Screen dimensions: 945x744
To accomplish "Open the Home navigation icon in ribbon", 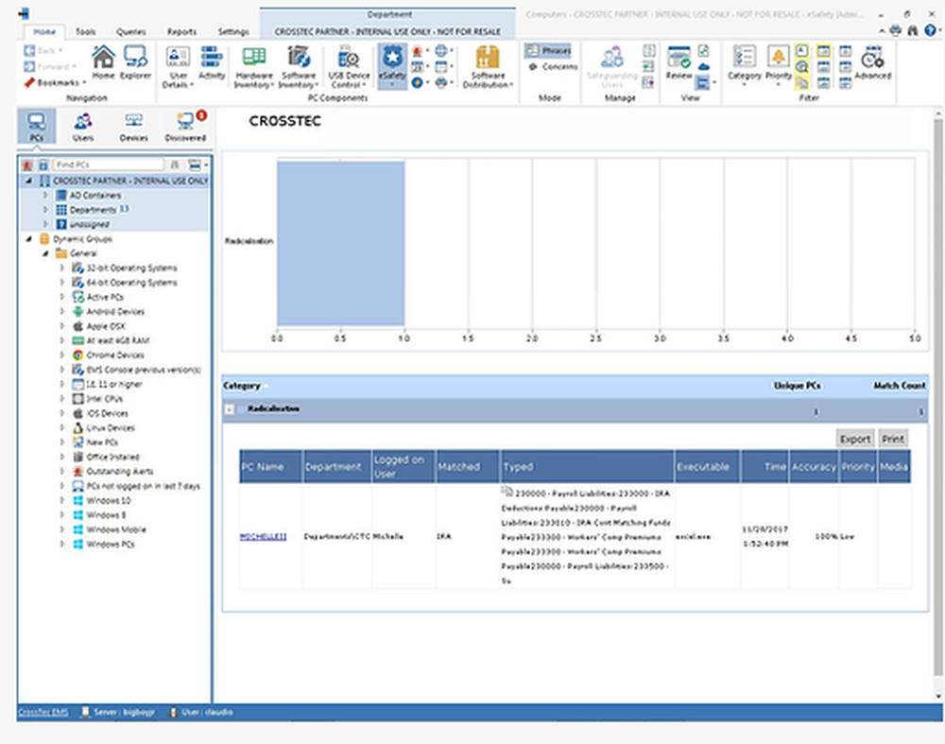I will coord(103,62).
